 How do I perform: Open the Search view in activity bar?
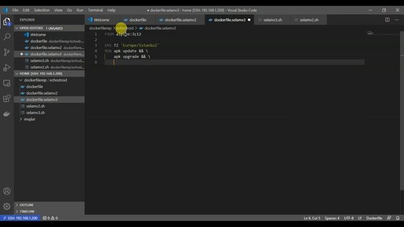[x=7, y=37]
